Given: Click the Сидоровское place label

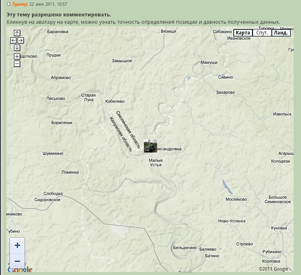Looking at the screenshot, I should click(48, 200).
